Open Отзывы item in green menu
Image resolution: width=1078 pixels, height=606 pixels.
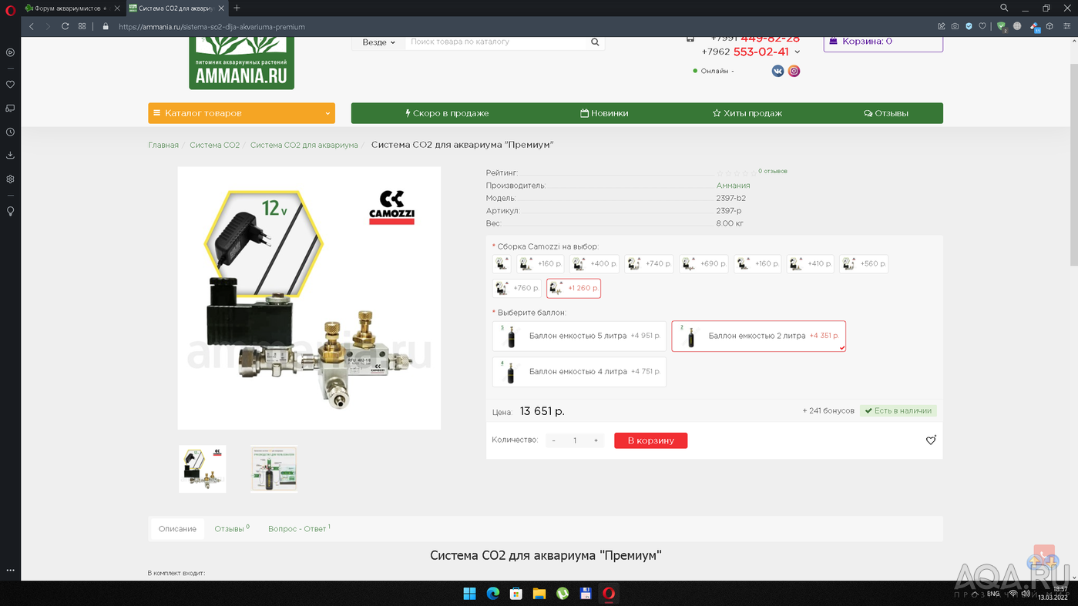pyautogui.click(x=886, y=113)
